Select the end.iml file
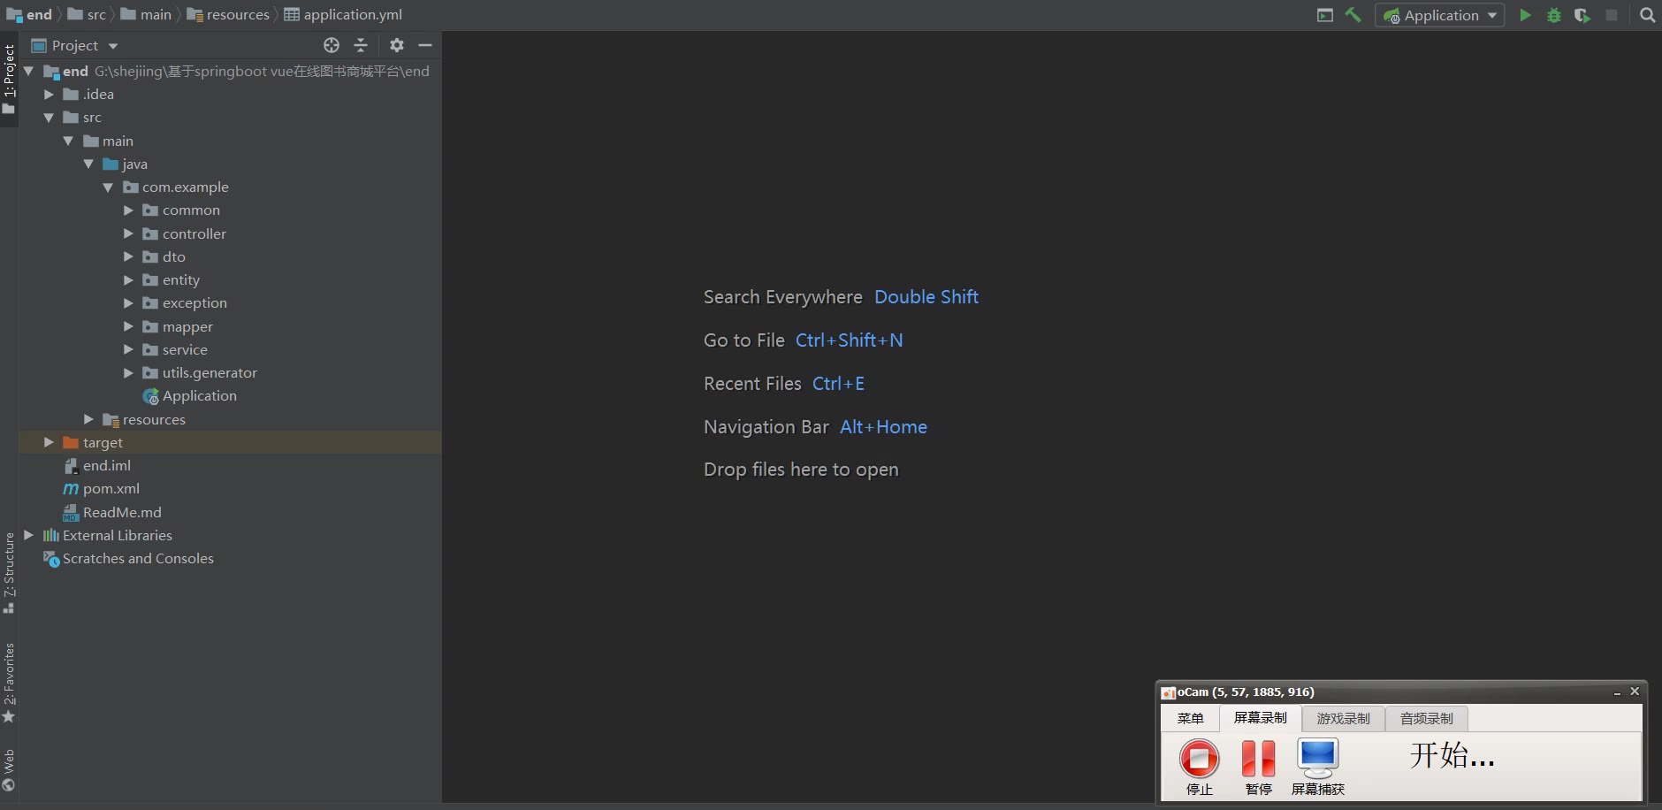This screenshot has height=810, width=1662. [x=106, y=465]
